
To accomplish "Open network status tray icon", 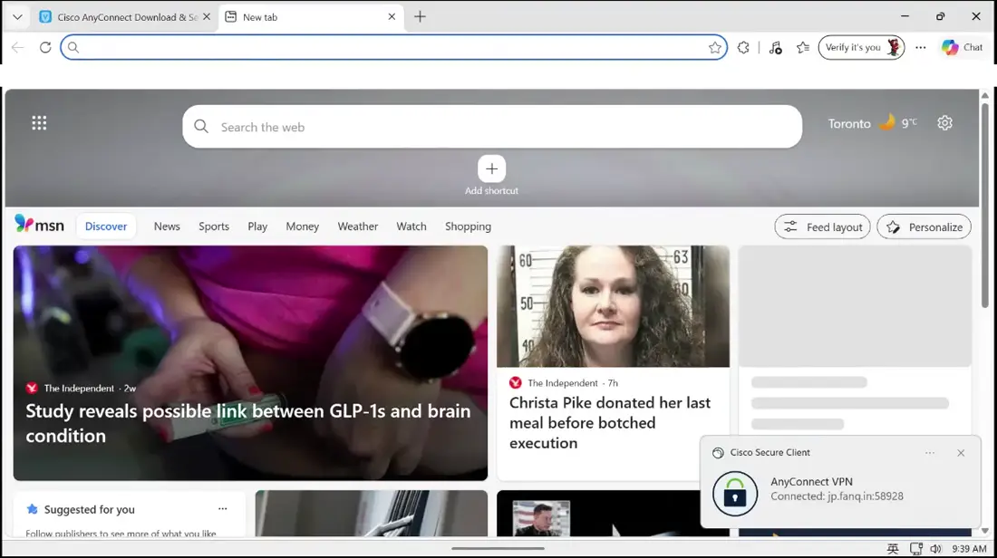I will click(x=915, y=548).
